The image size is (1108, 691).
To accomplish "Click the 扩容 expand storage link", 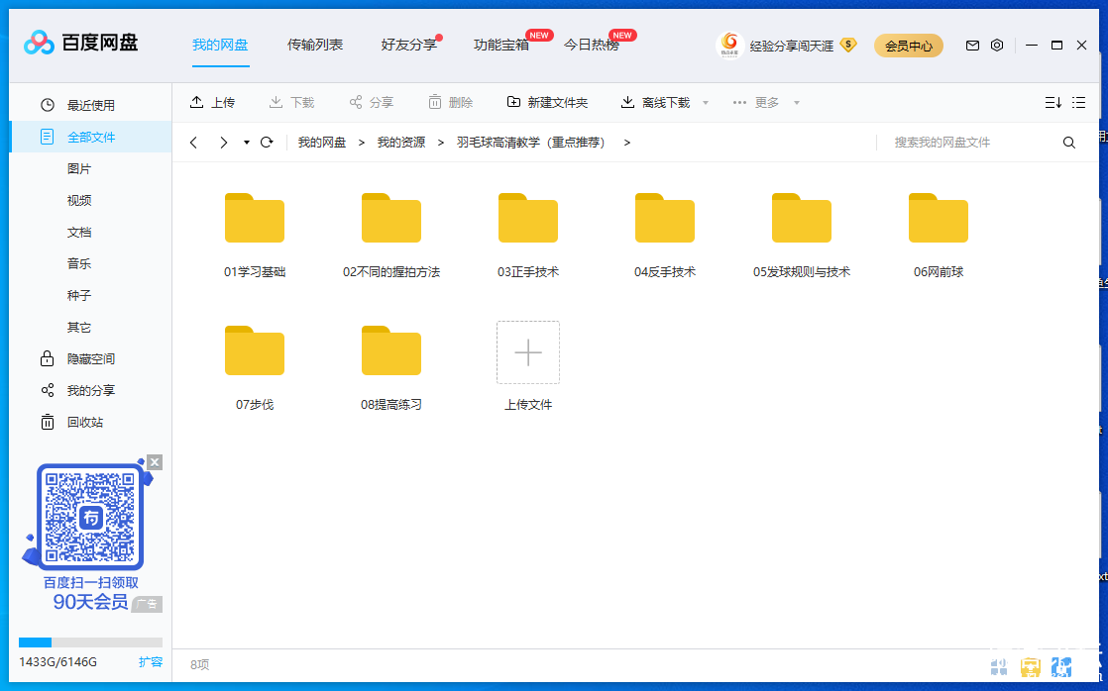I will coord(151,662).
